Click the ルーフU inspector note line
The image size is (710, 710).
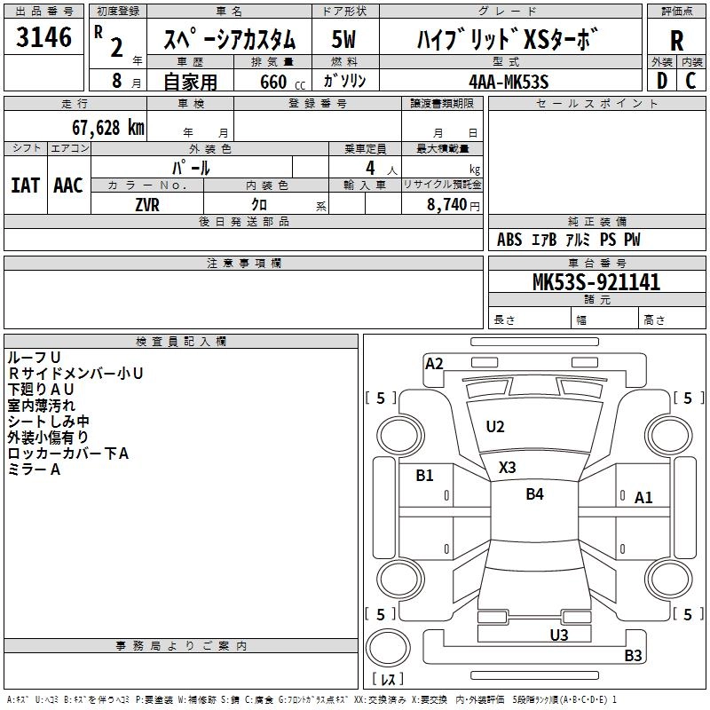pyautogui.click(x=34, y=358)
